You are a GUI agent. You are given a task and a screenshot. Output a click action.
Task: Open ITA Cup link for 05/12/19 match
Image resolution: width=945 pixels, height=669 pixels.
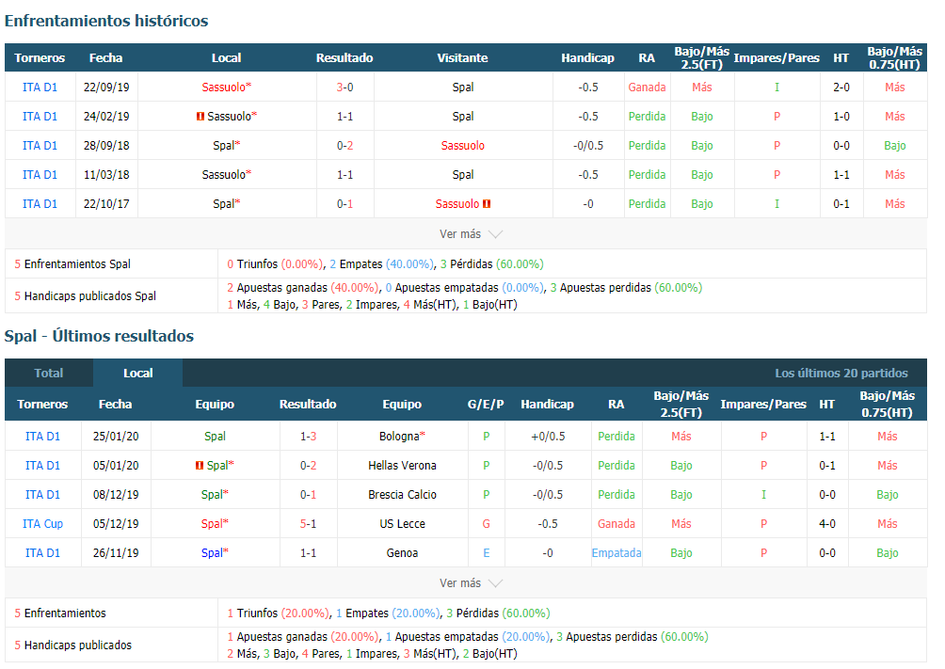(42, 524)
